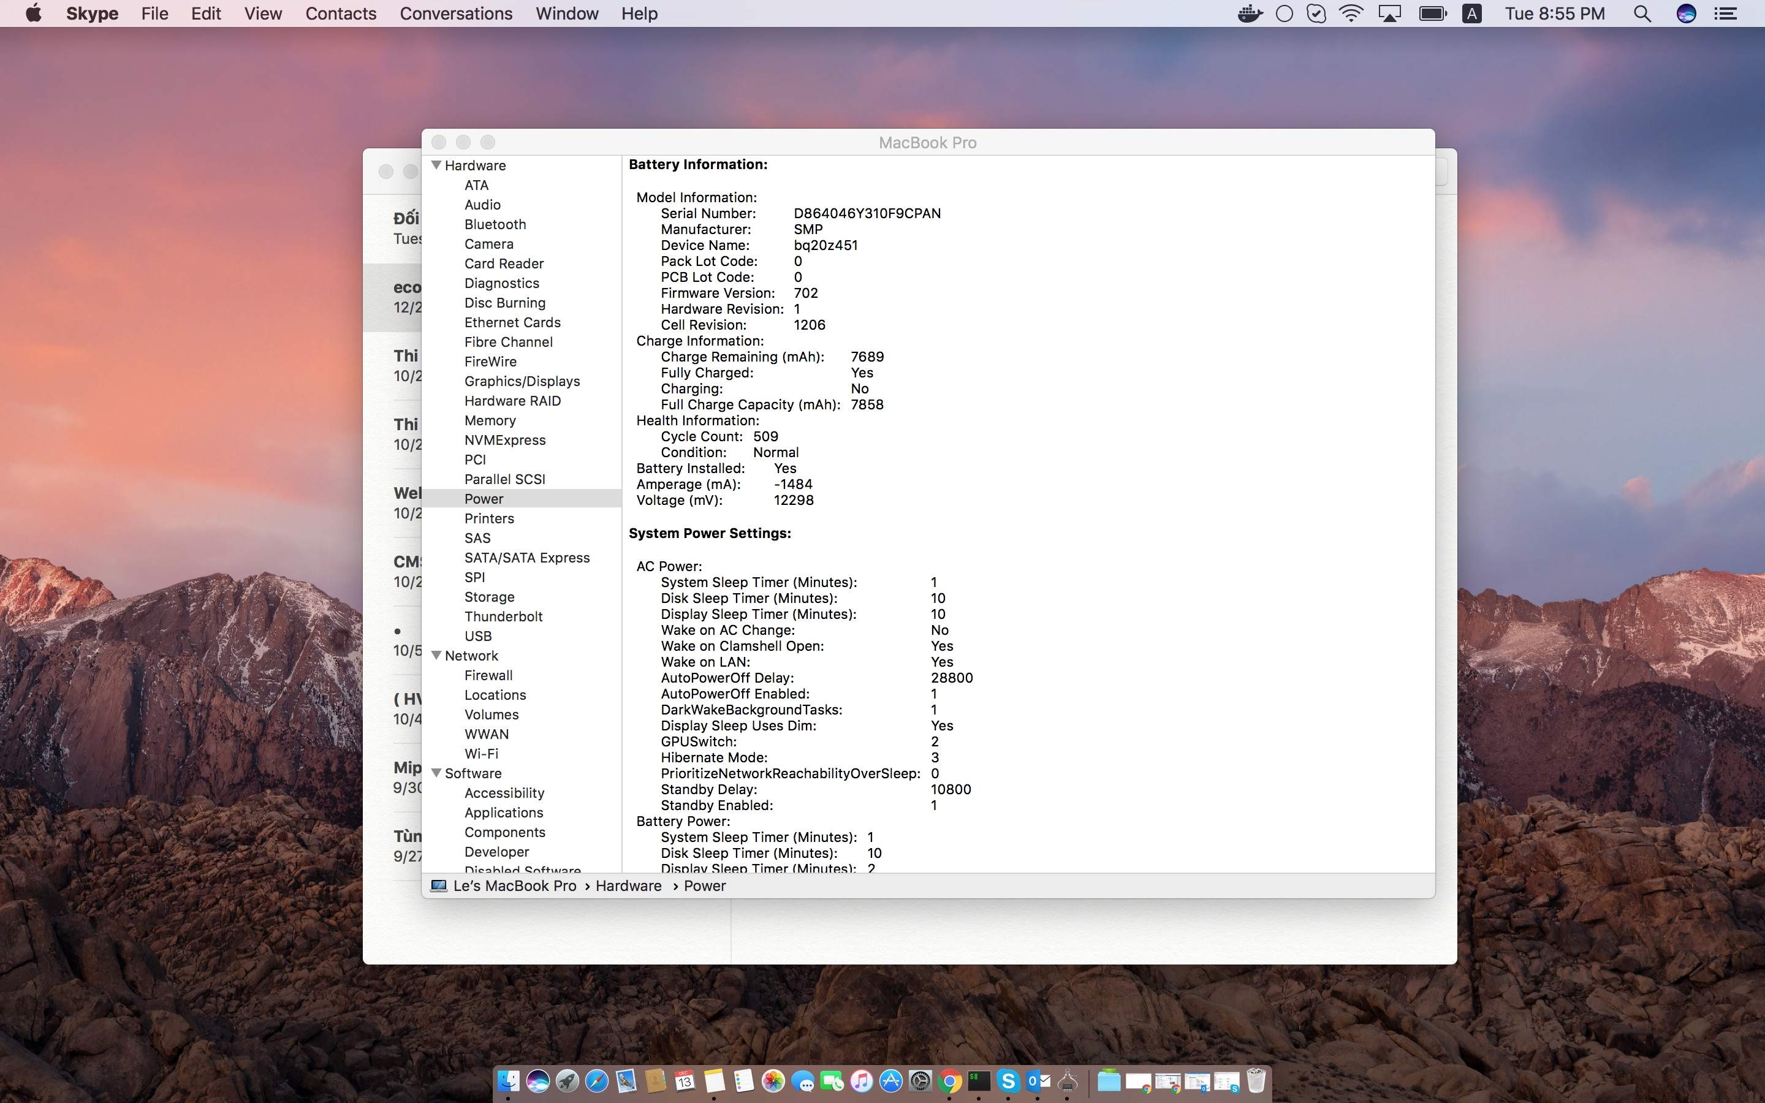Open the Conversations menu

point(456,13)
